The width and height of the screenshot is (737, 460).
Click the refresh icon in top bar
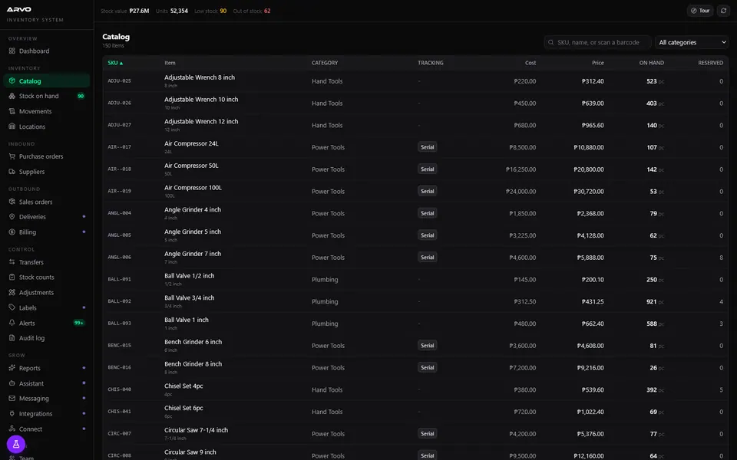click(723, 10)
